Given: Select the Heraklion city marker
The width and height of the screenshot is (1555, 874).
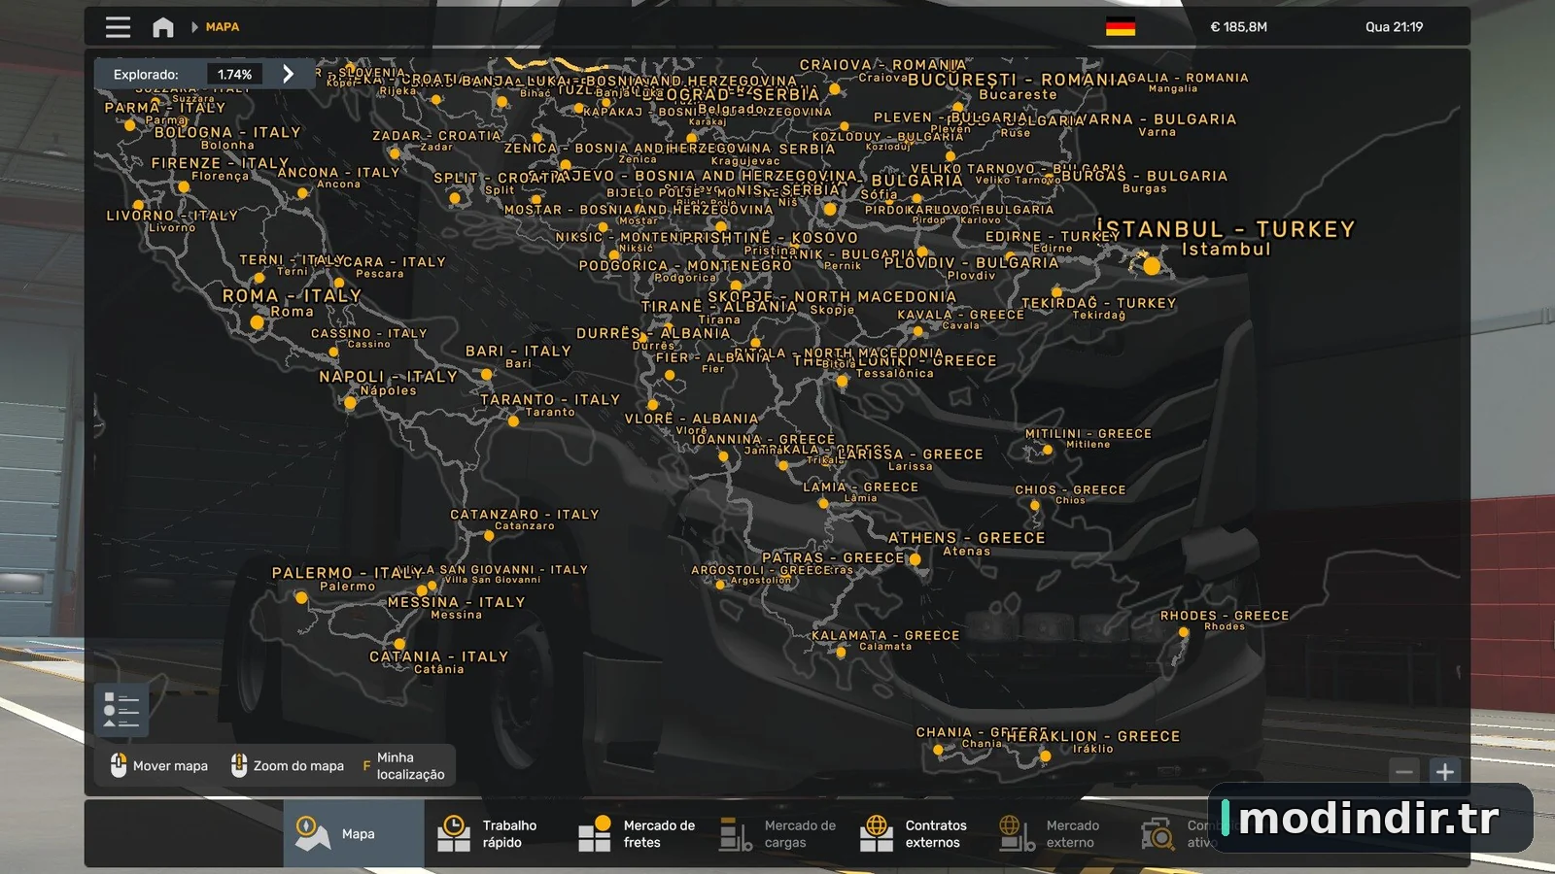Looking at the screenshot, I should coord(1045,756).
